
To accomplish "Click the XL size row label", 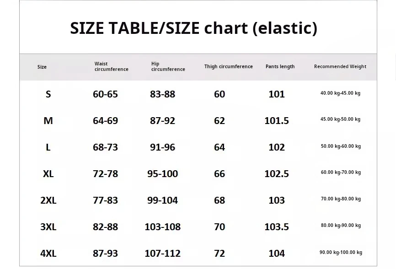I will 48,174.
